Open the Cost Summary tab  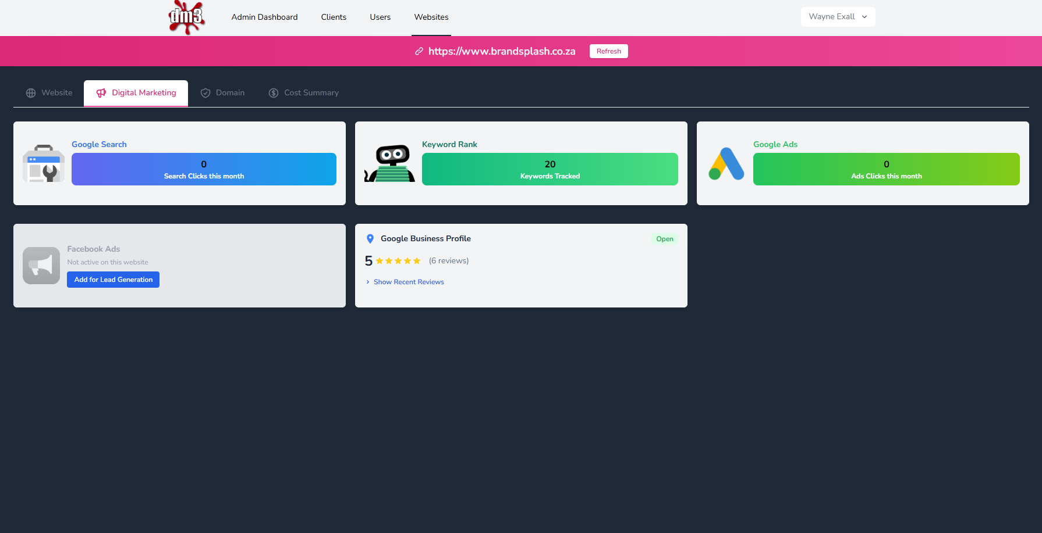303,93
